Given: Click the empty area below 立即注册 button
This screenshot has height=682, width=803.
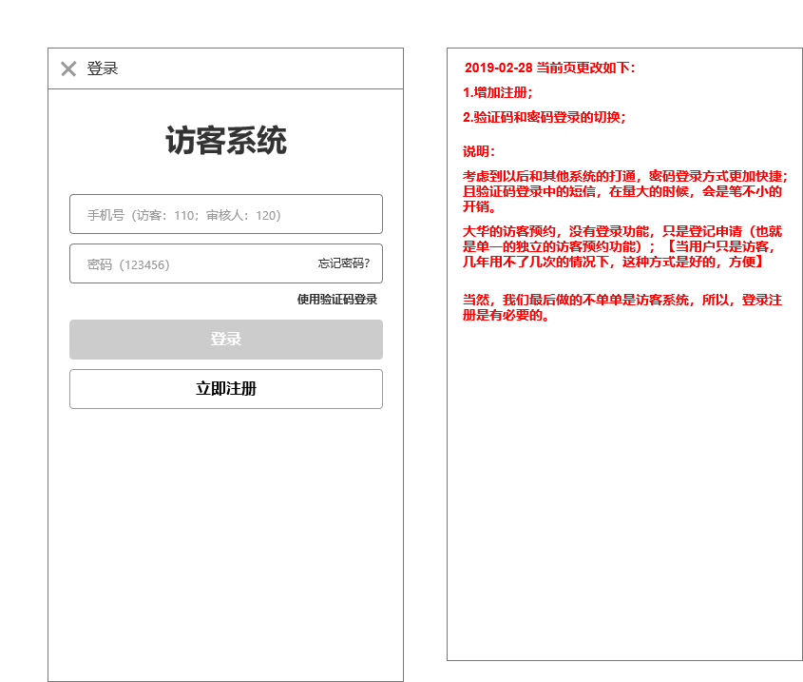Looking at the screenshot, I should 225,523.
